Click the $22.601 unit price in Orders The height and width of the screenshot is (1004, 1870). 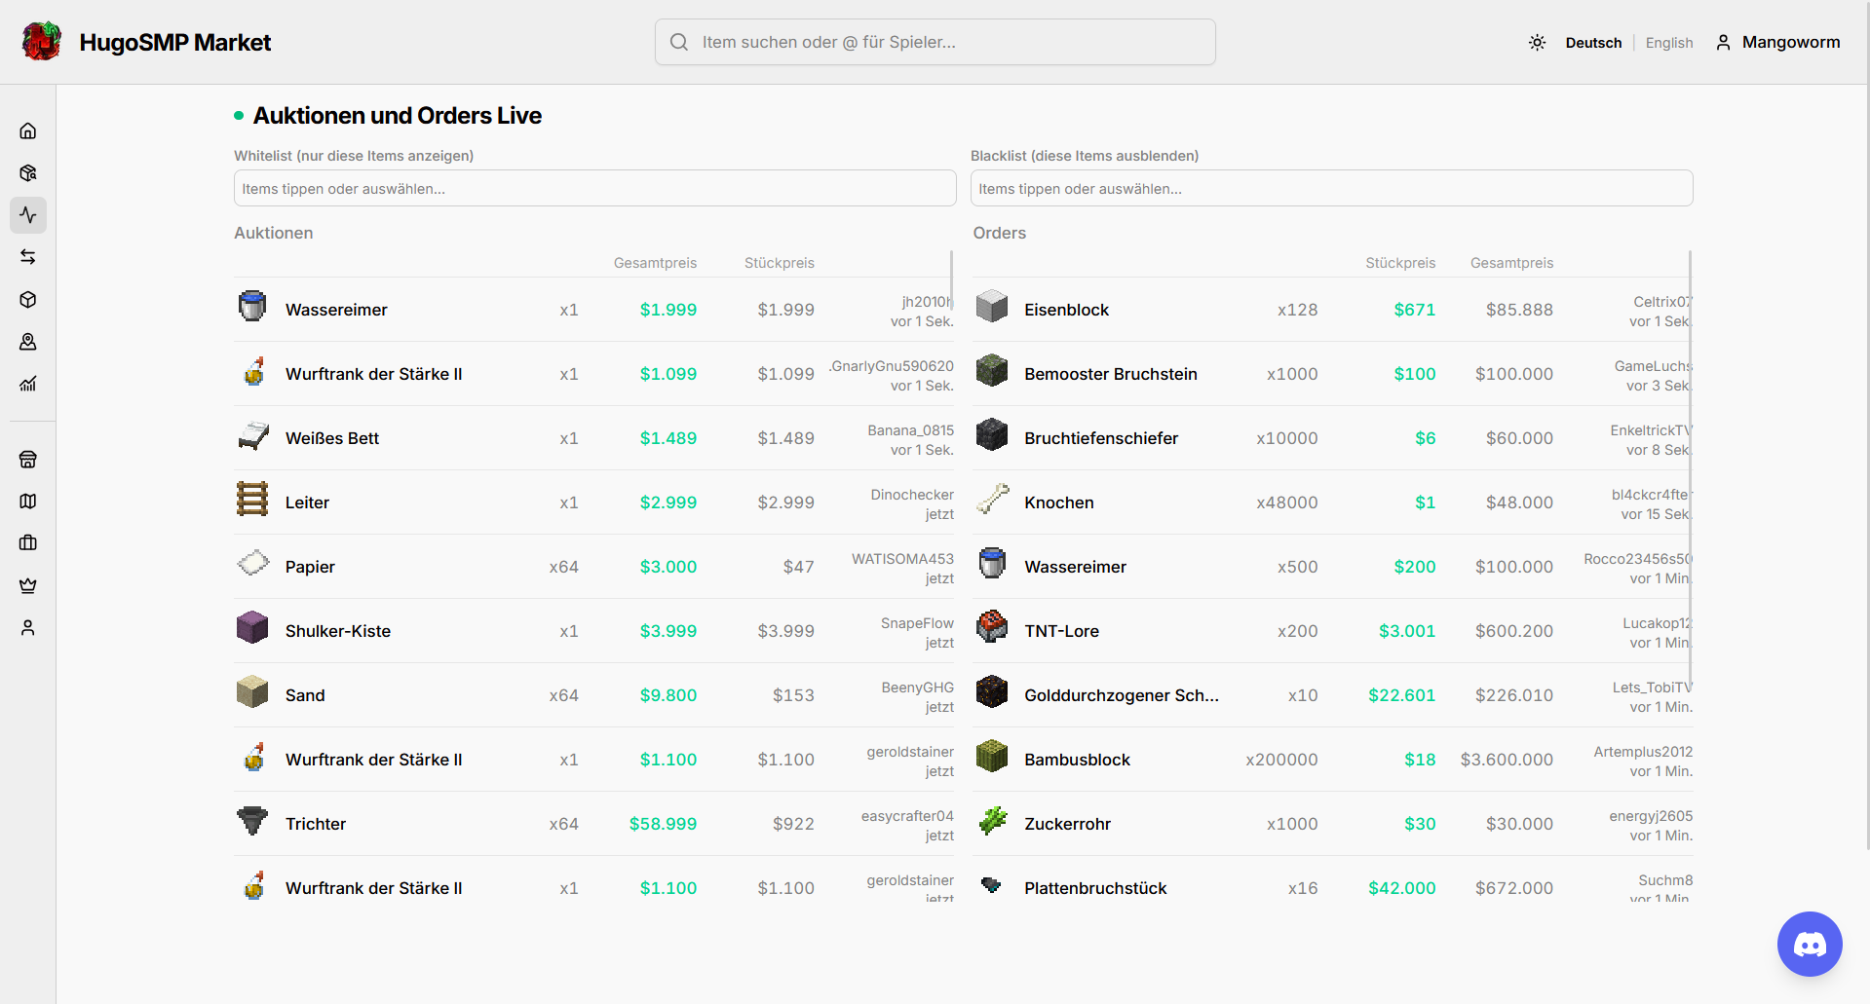coord(1401,695)
